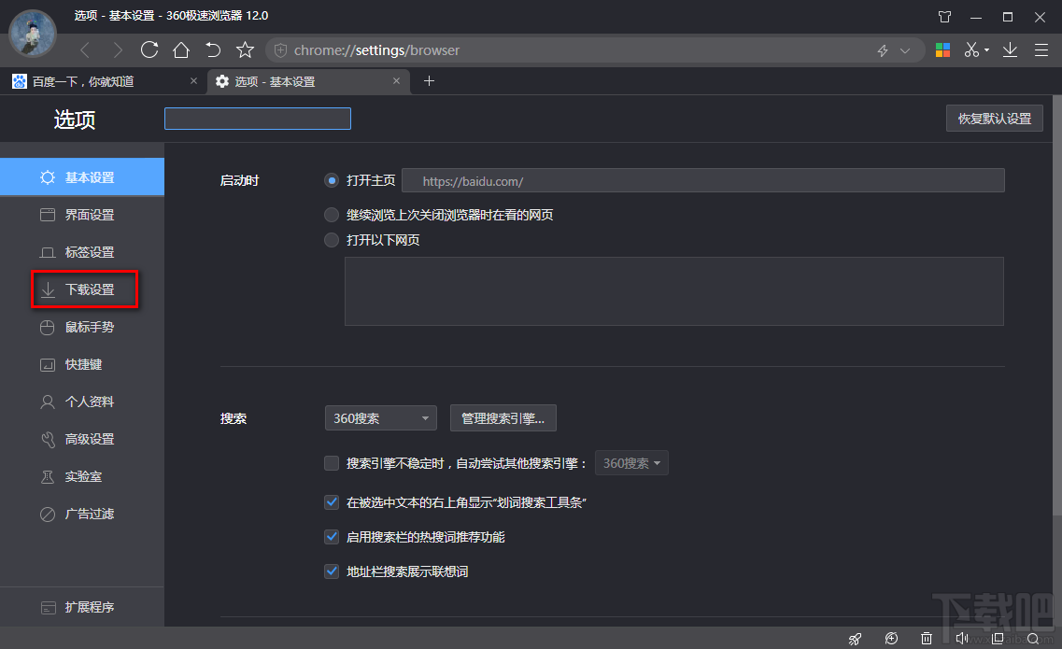The image size is (1062, 649).
Task: Open the 360搜索 search engine dropdown
Action: (380, 417)
